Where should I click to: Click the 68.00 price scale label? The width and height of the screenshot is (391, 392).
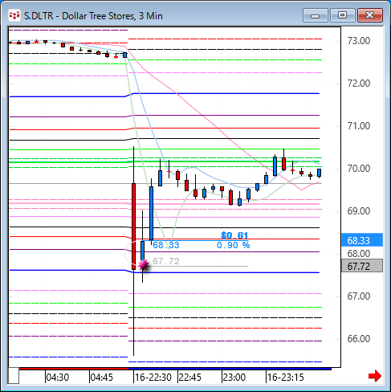[359, 253]
